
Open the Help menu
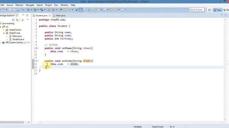73,5
